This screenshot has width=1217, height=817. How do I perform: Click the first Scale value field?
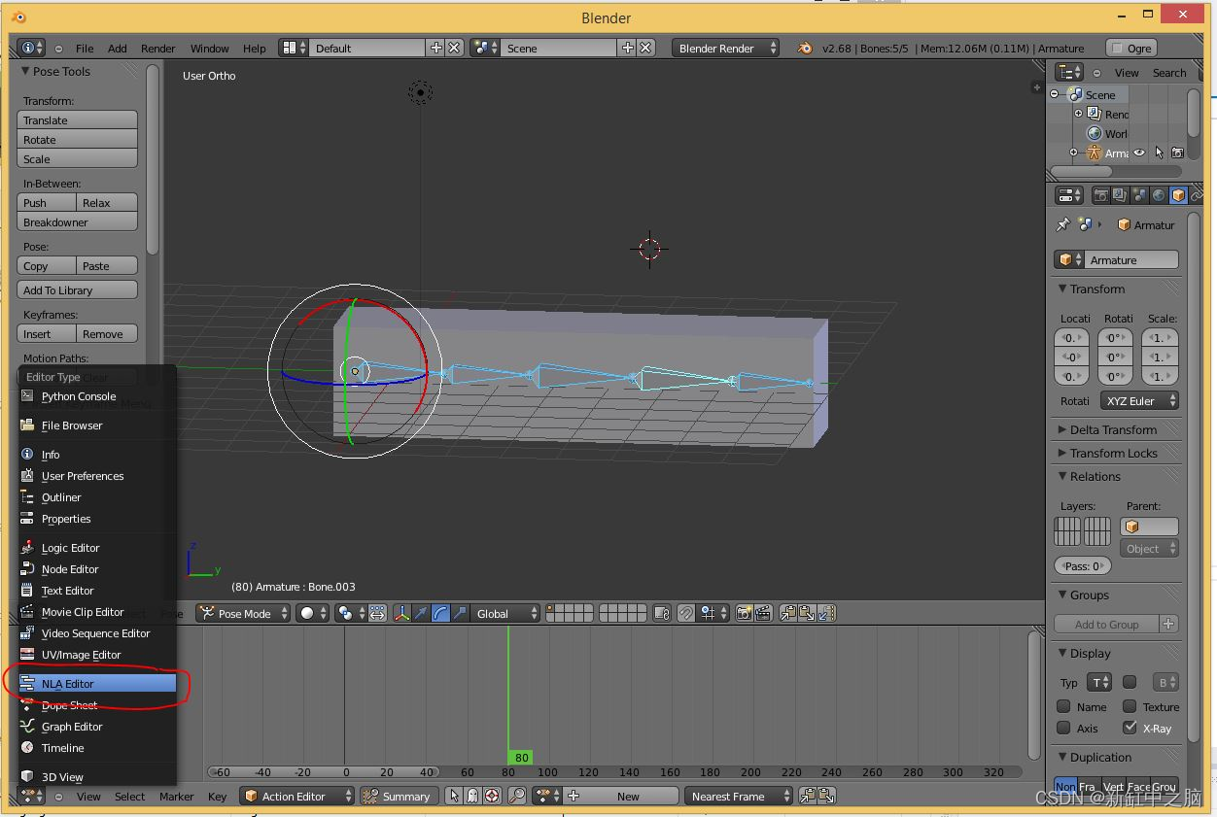pos(1159,337)
